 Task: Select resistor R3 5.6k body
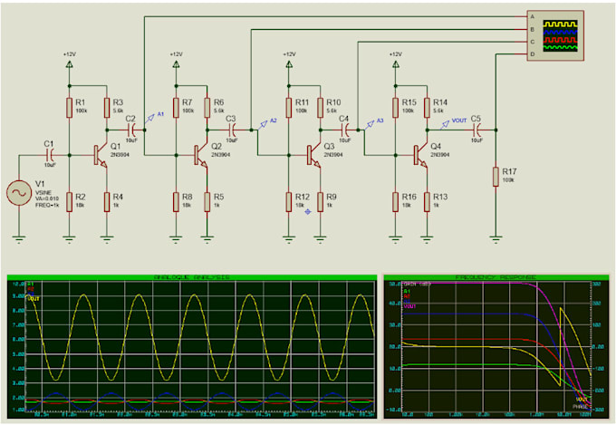tap(107, 108)
